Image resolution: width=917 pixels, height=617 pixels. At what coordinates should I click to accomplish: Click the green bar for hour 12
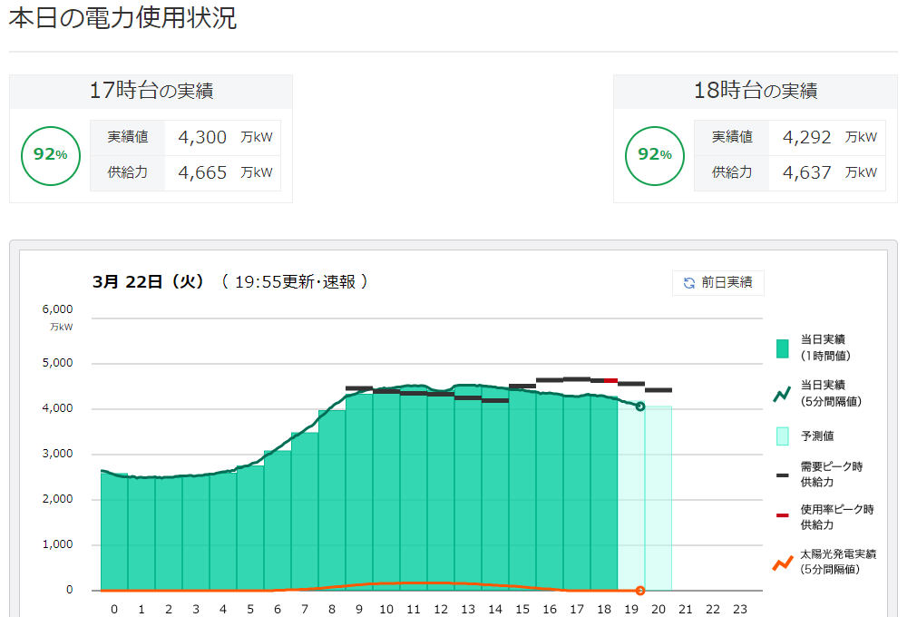441,492
